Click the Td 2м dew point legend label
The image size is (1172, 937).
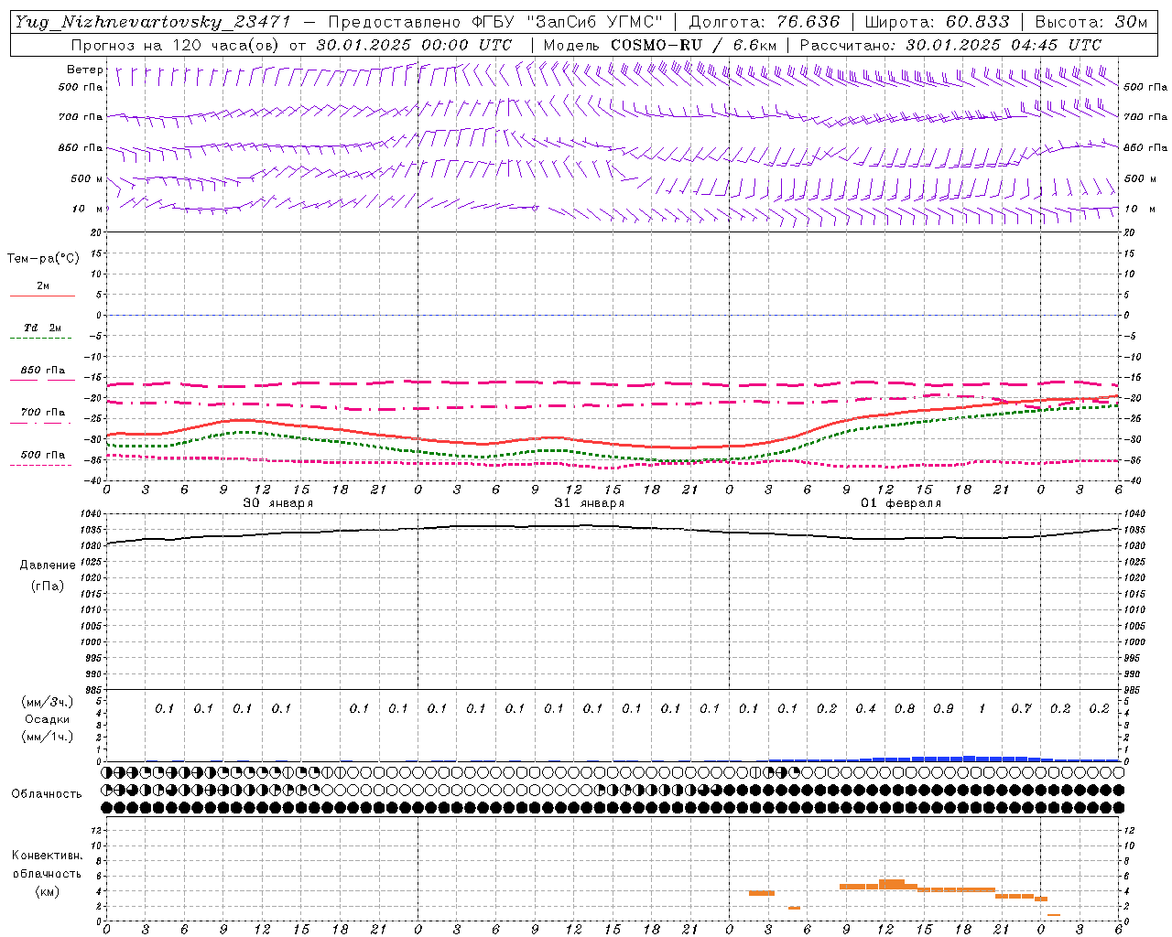pyautogui.click(x=42, y=328)
